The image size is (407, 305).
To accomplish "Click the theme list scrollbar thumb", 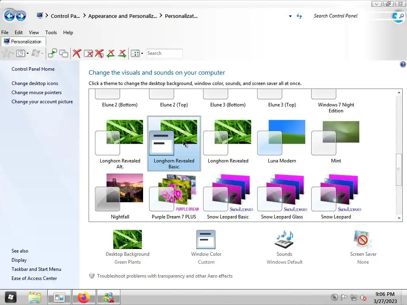I will click(399, 169).
